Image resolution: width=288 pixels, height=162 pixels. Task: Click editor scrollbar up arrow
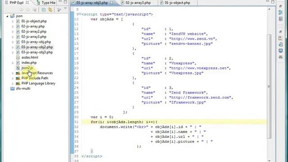269,9
